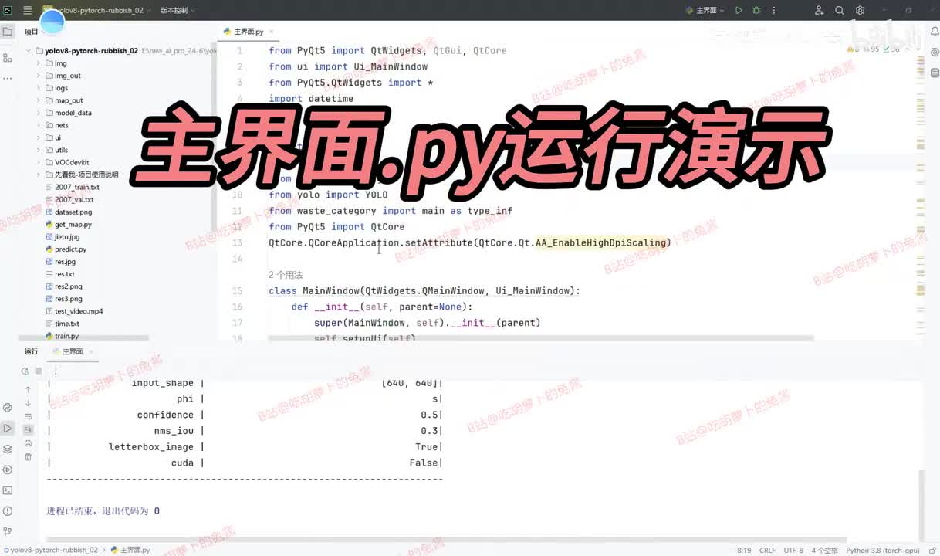The image size is (940, 556).
Task: Open the Project tool window folder icon
Action: click(x=8, y=32)
